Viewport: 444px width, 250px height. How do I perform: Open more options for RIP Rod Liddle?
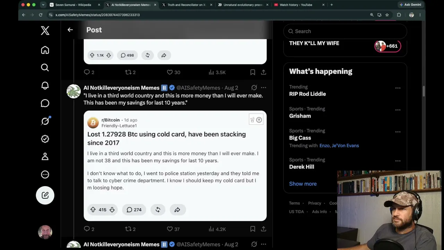coord(398,88)
